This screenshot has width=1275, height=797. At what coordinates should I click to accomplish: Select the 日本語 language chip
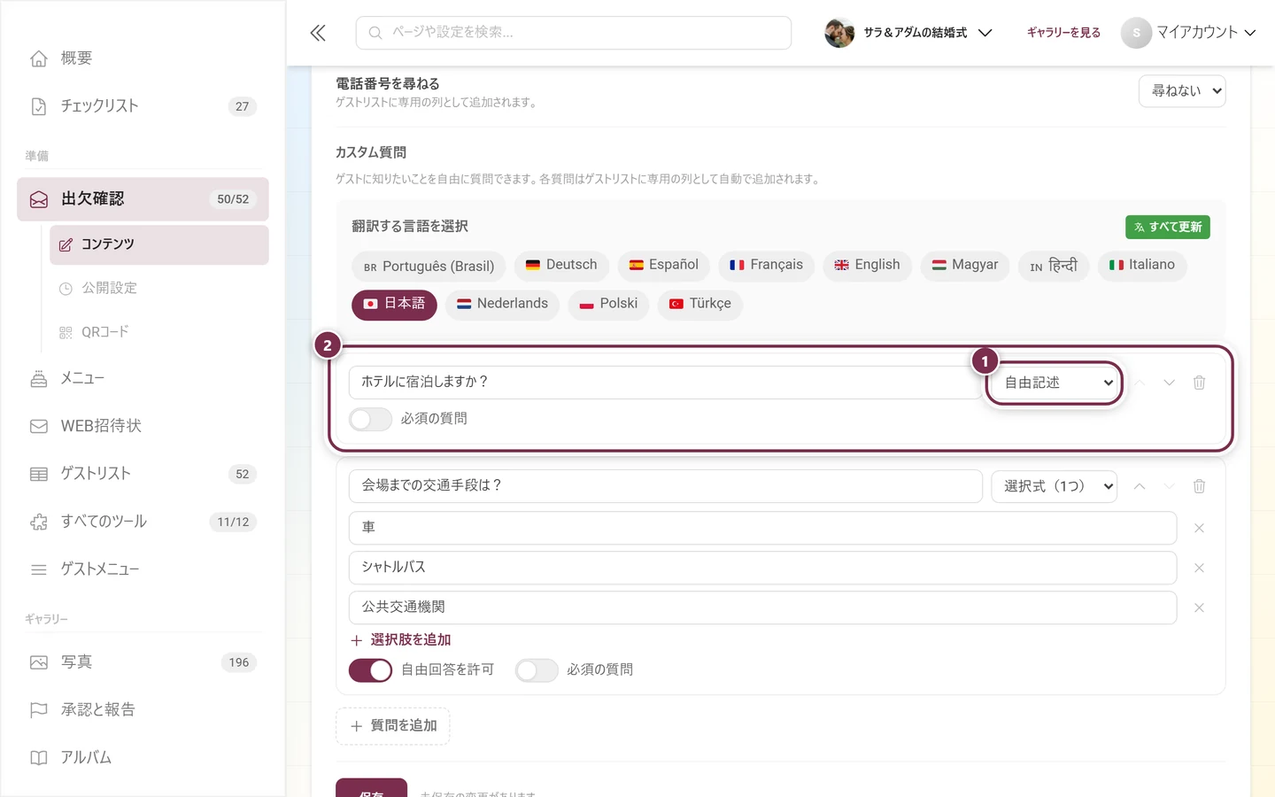(x=394, y=304)
